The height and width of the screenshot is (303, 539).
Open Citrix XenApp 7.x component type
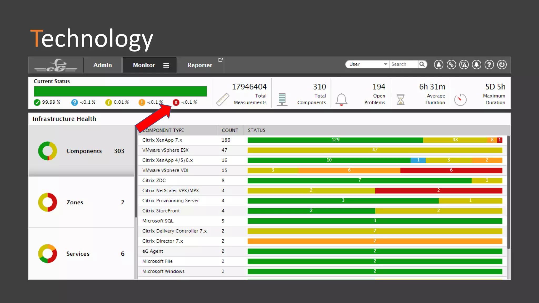[162, 140]
